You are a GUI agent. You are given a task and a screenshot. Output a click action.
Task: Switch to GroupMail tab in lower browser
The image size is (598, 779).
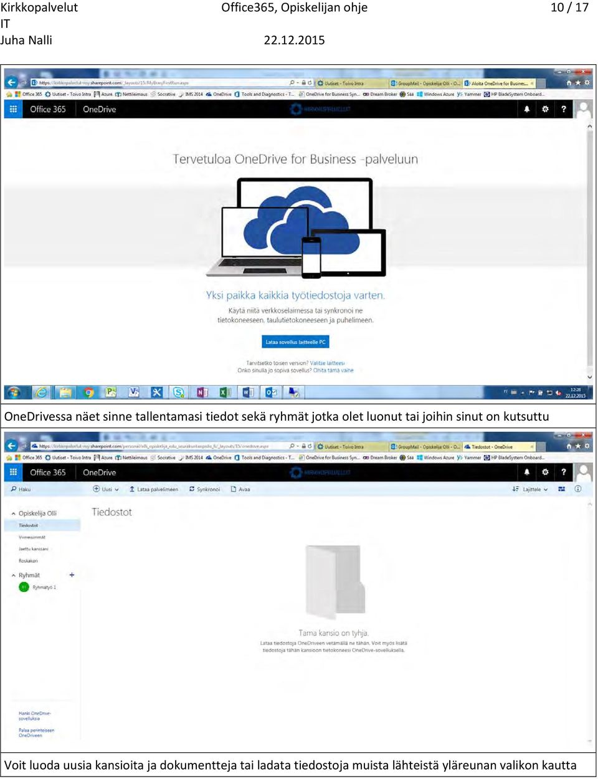tap(425, 446)
